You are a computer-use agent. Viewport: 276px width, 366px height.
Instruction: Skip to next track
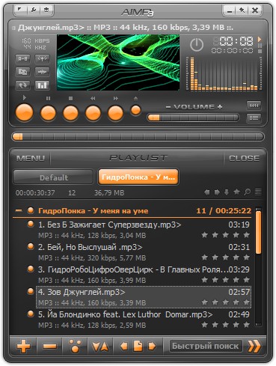[x=115, y=113]
